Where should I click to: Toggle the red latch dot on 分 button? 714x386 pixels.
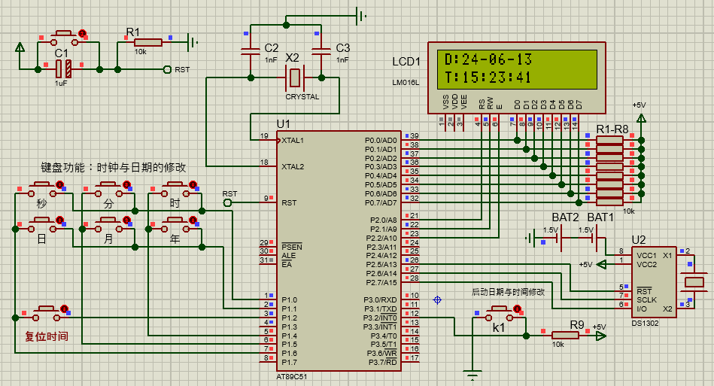126,184
